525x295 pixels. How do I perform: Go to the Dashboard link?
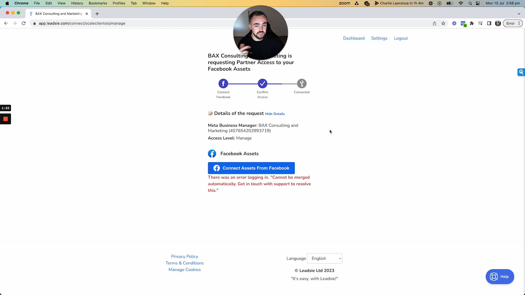pos(354,38)
